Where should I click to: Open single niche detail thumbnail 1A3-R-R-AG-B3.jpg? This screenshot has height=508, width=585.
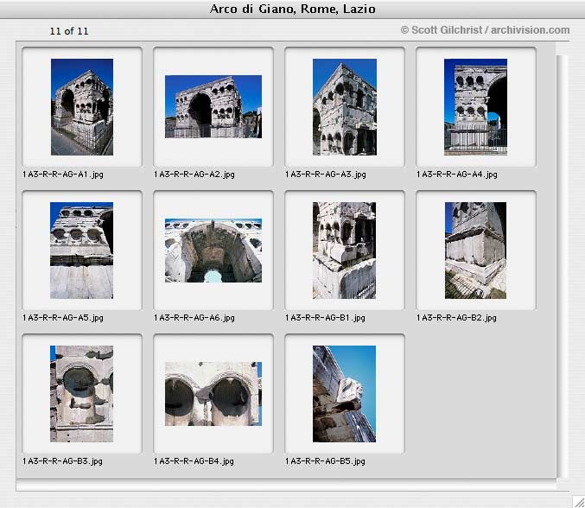point(82,394)
